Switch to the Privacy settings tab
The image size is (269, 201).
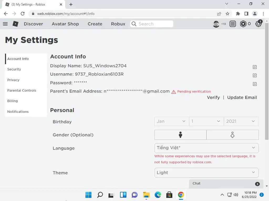(26, 80)
